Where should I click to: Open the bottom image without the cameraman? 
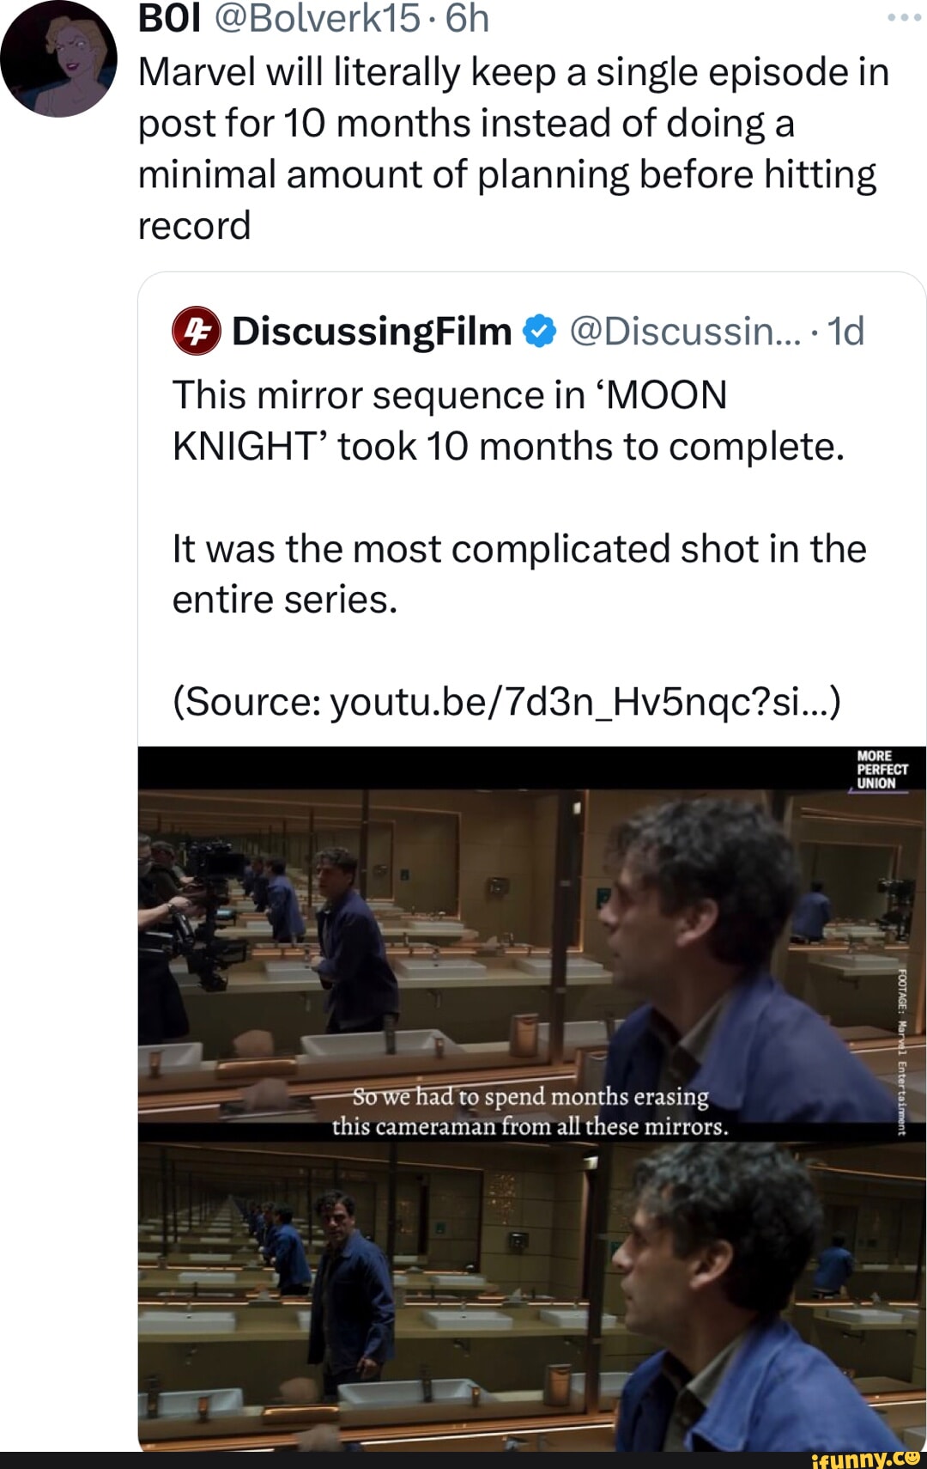tap(531, 1297)
